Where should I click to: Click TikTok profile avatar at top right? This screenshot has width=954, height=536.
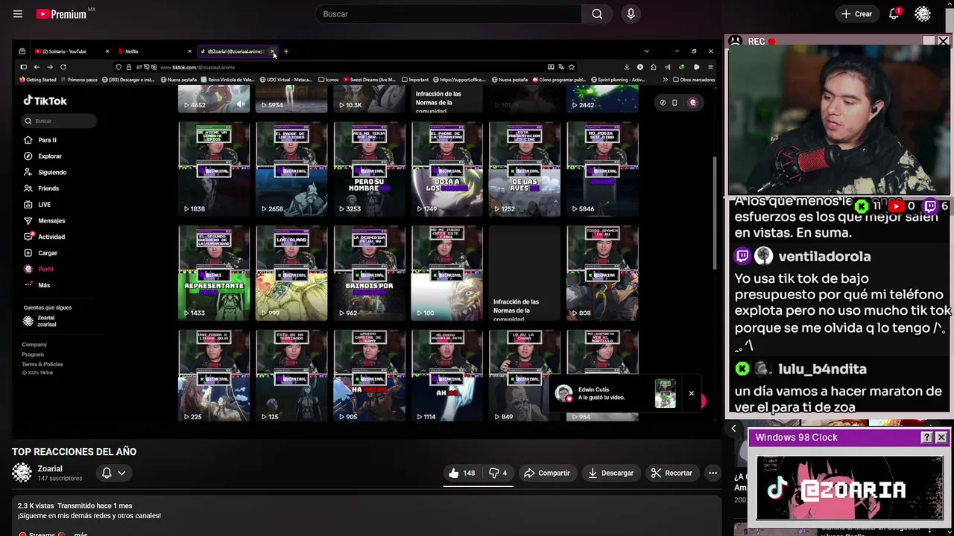point(692,103)
